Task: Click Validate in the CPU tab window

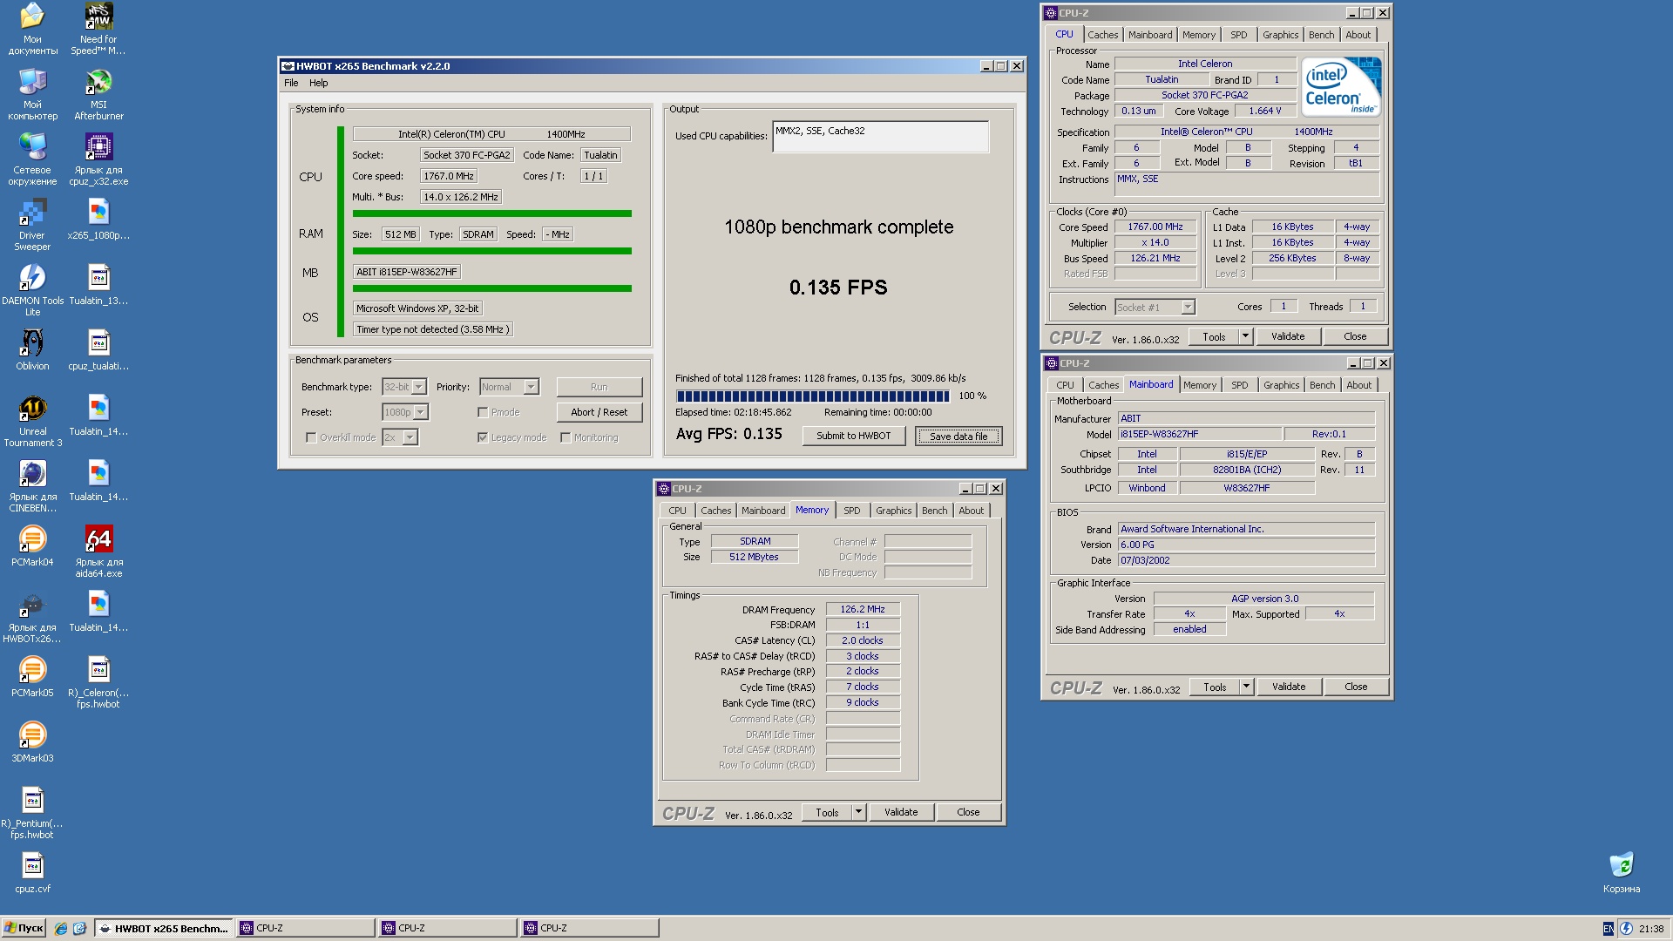Action: tap(1288, 336)
